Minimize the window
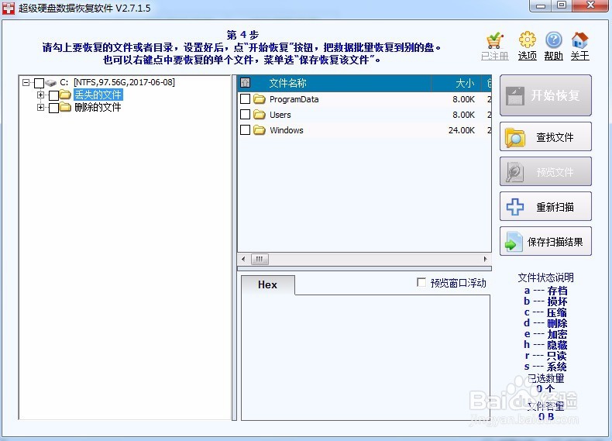This screenshot has height=441, width=612. pos(541,5)
